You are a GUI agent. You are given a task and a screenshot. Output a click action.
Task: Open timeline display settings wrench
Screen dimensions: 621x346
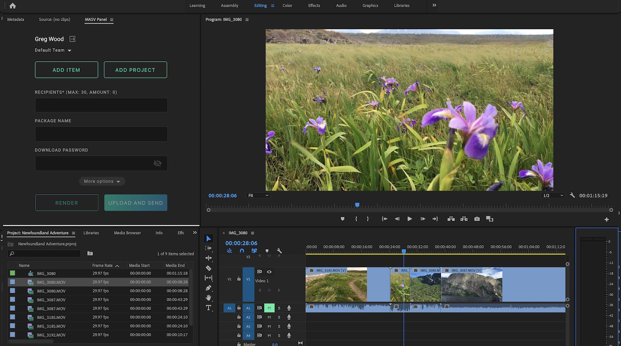279,251
